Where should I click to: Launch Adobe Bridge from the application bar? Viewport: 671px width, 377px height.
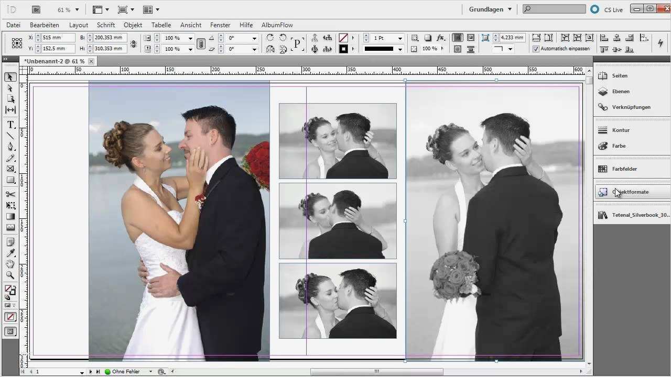(x=36, y=9)
